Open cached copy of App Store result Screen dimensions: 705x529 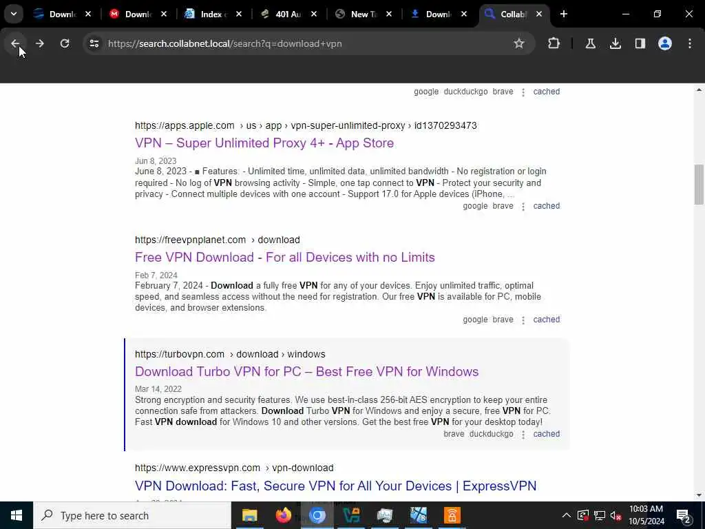[546, 206]
